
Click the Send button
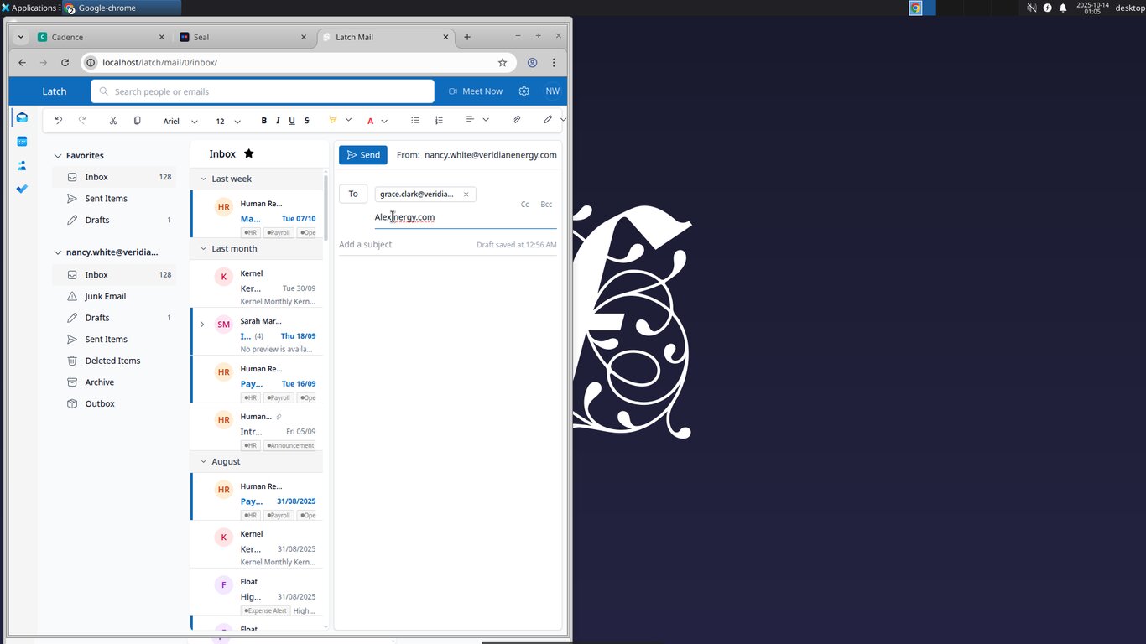363,155
